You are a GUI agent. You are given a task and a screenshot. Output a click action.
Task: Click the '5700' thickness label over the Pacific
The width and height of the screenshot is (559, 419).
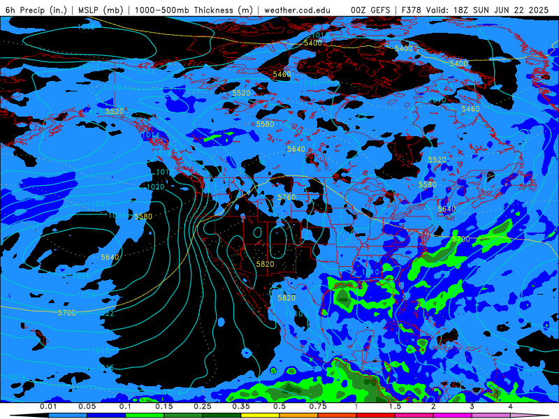pyautogui.click(x=67, y=313)
